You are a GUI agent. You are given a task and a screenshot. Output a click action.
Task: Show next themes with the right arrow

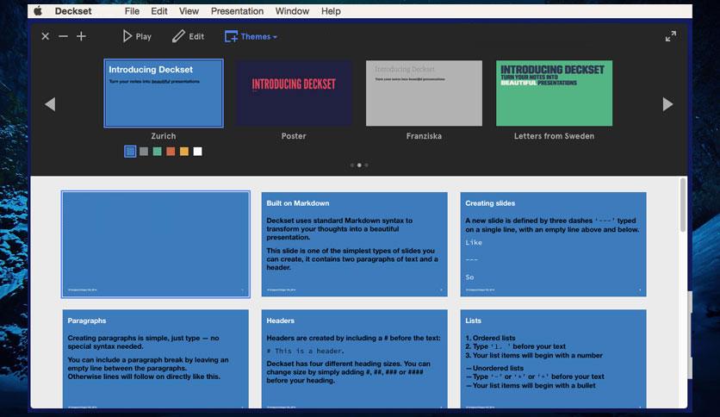pyautogui.click(x=668, y=104)
